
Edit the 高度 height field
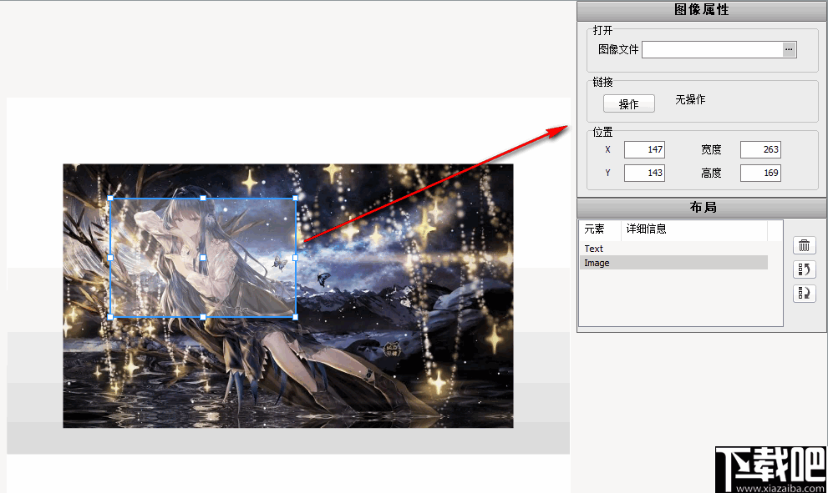760,173
